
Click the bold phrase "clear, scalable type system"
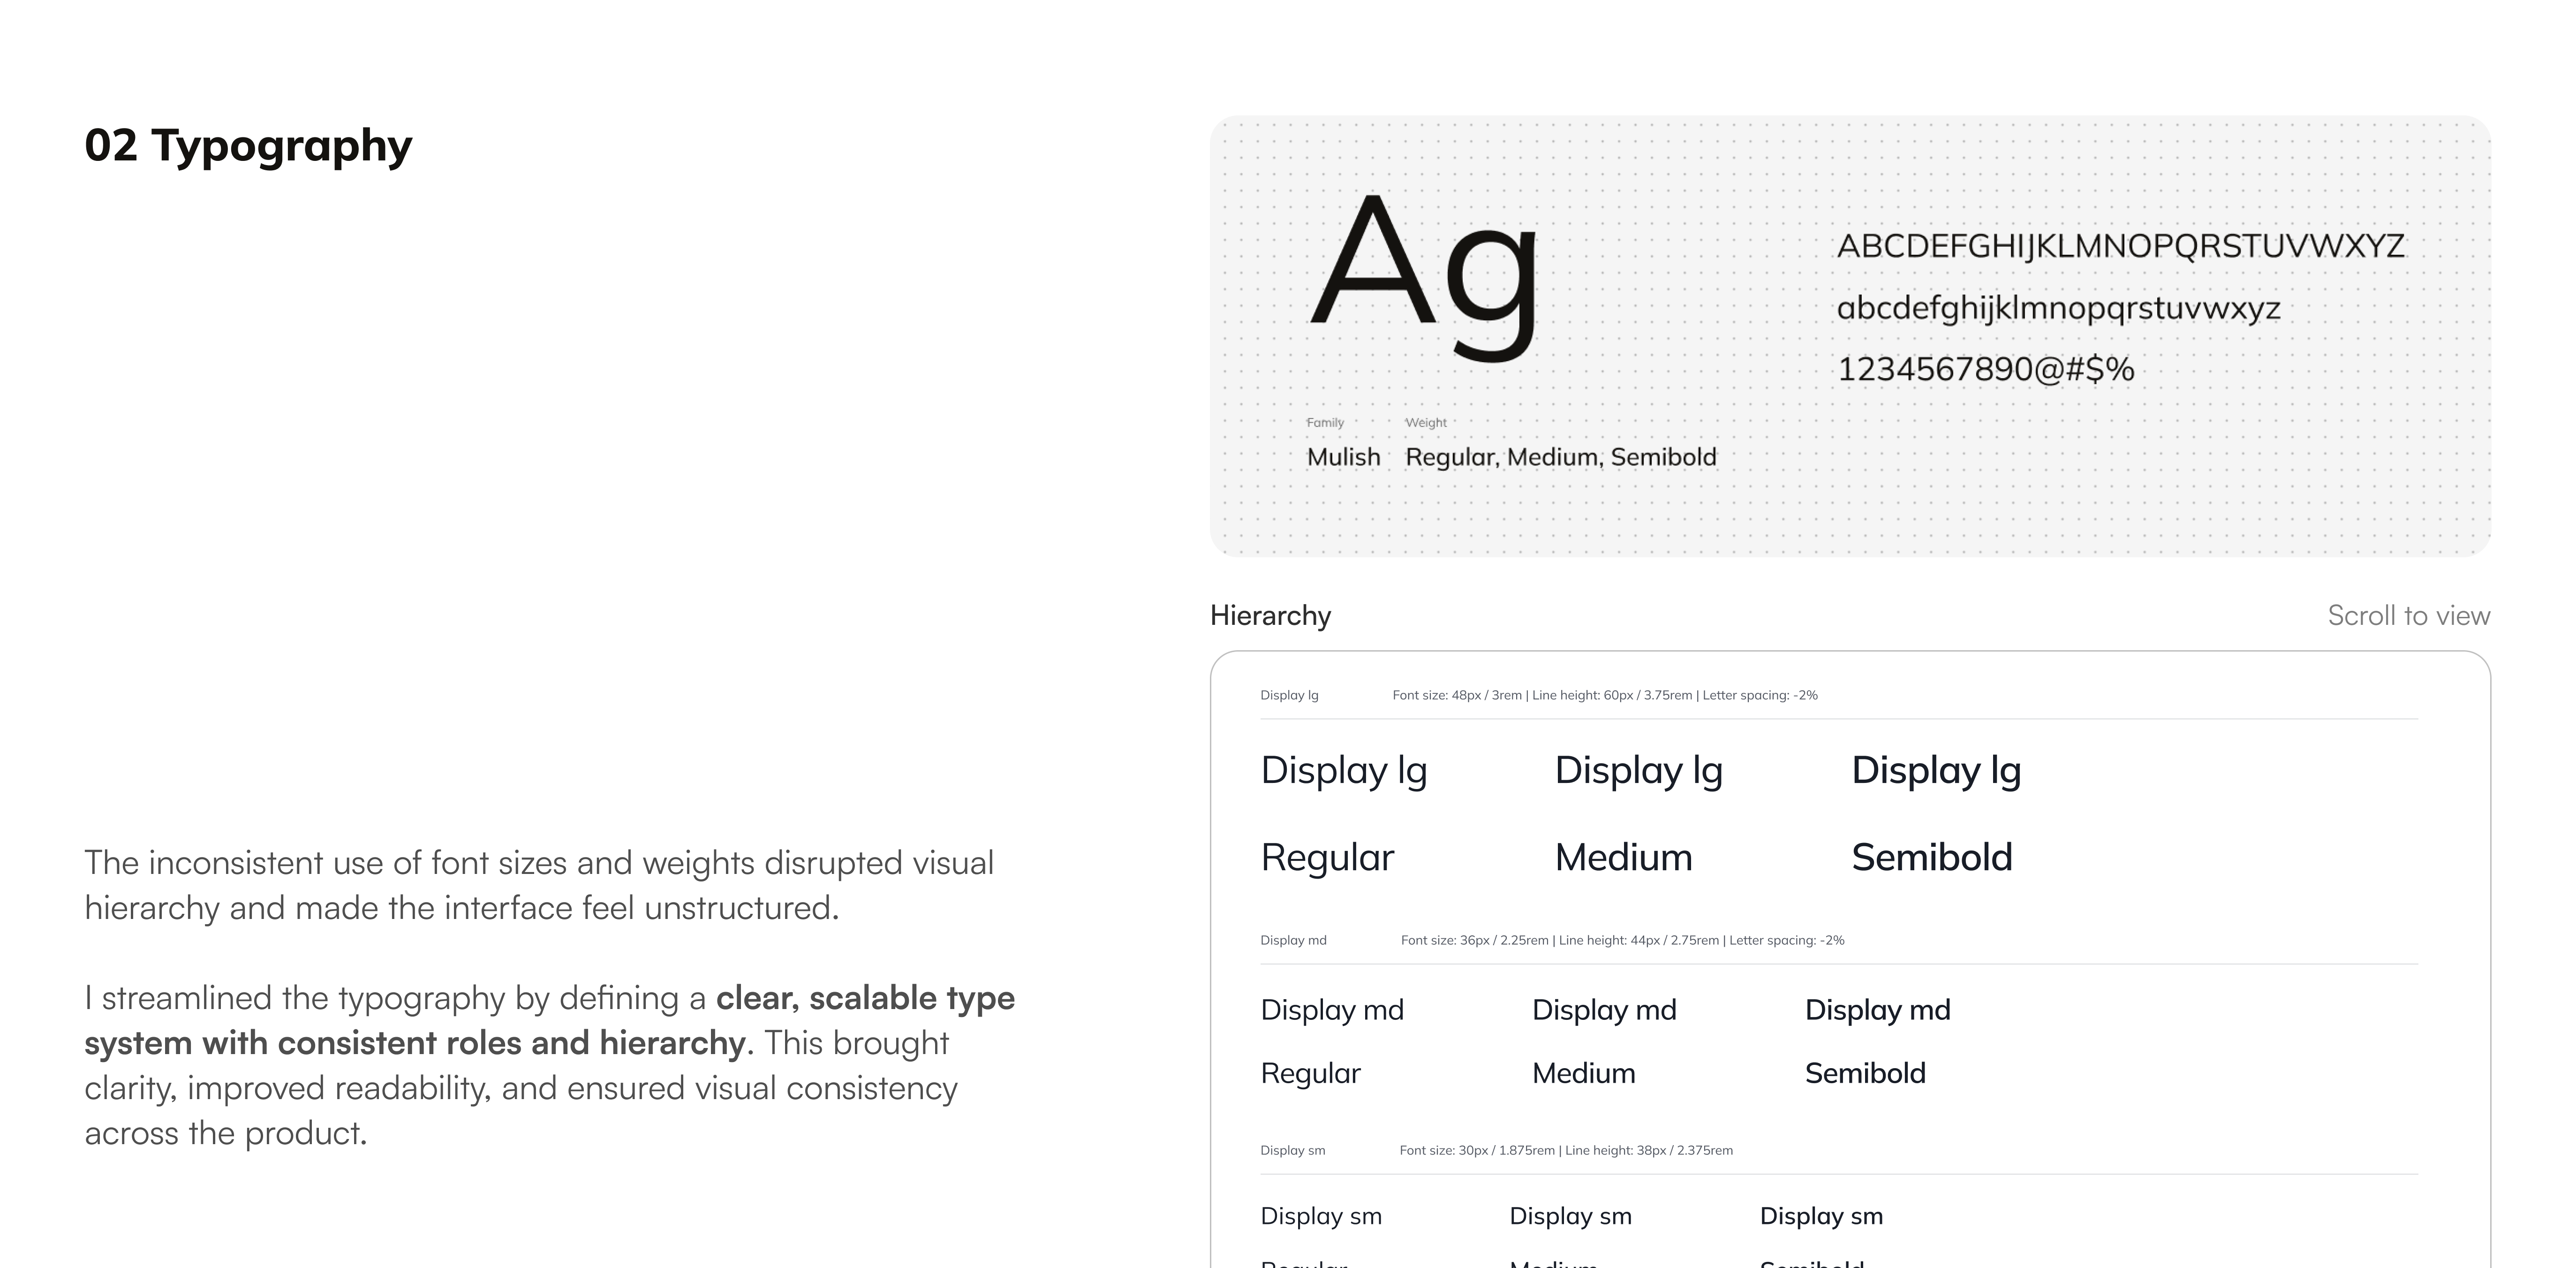click(549, 1020)
